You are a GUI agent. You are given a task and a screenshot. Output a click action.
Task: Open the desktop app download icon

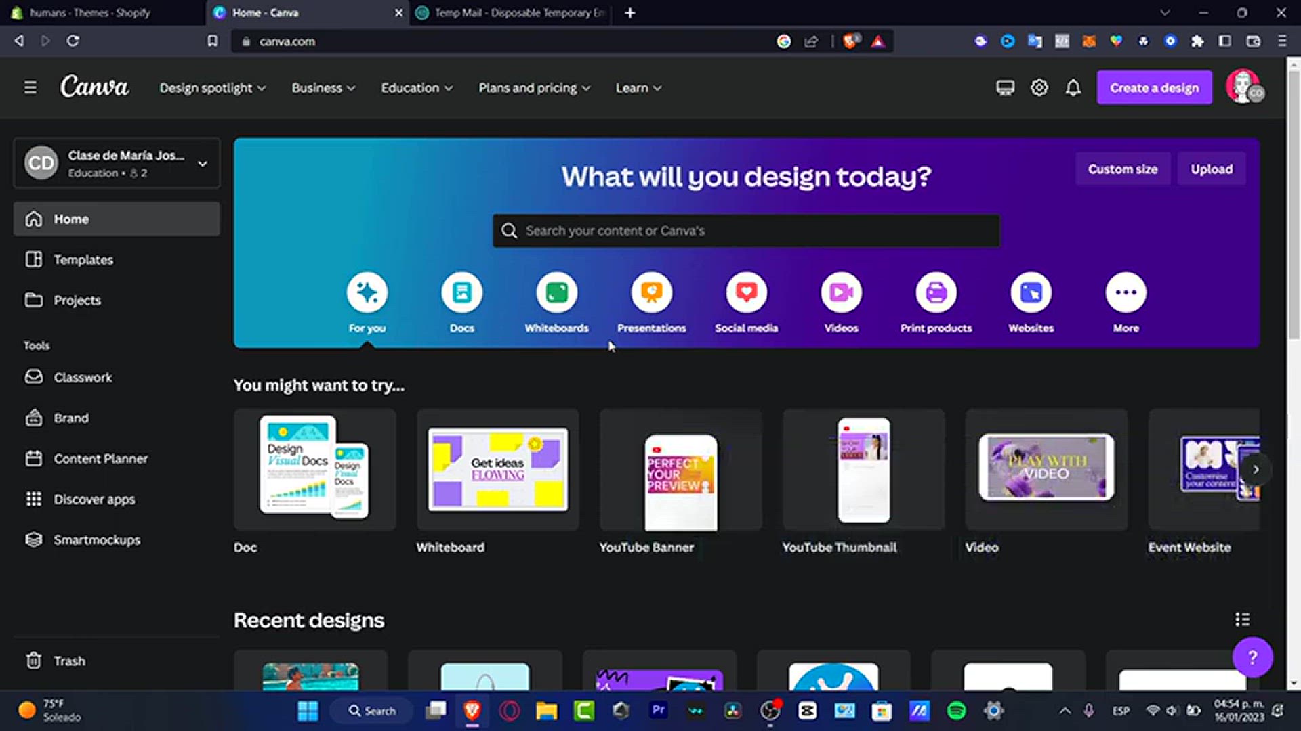pos(1005,88)
